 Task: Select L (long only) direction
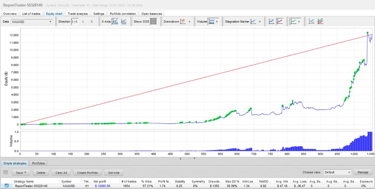pos(83,21)
